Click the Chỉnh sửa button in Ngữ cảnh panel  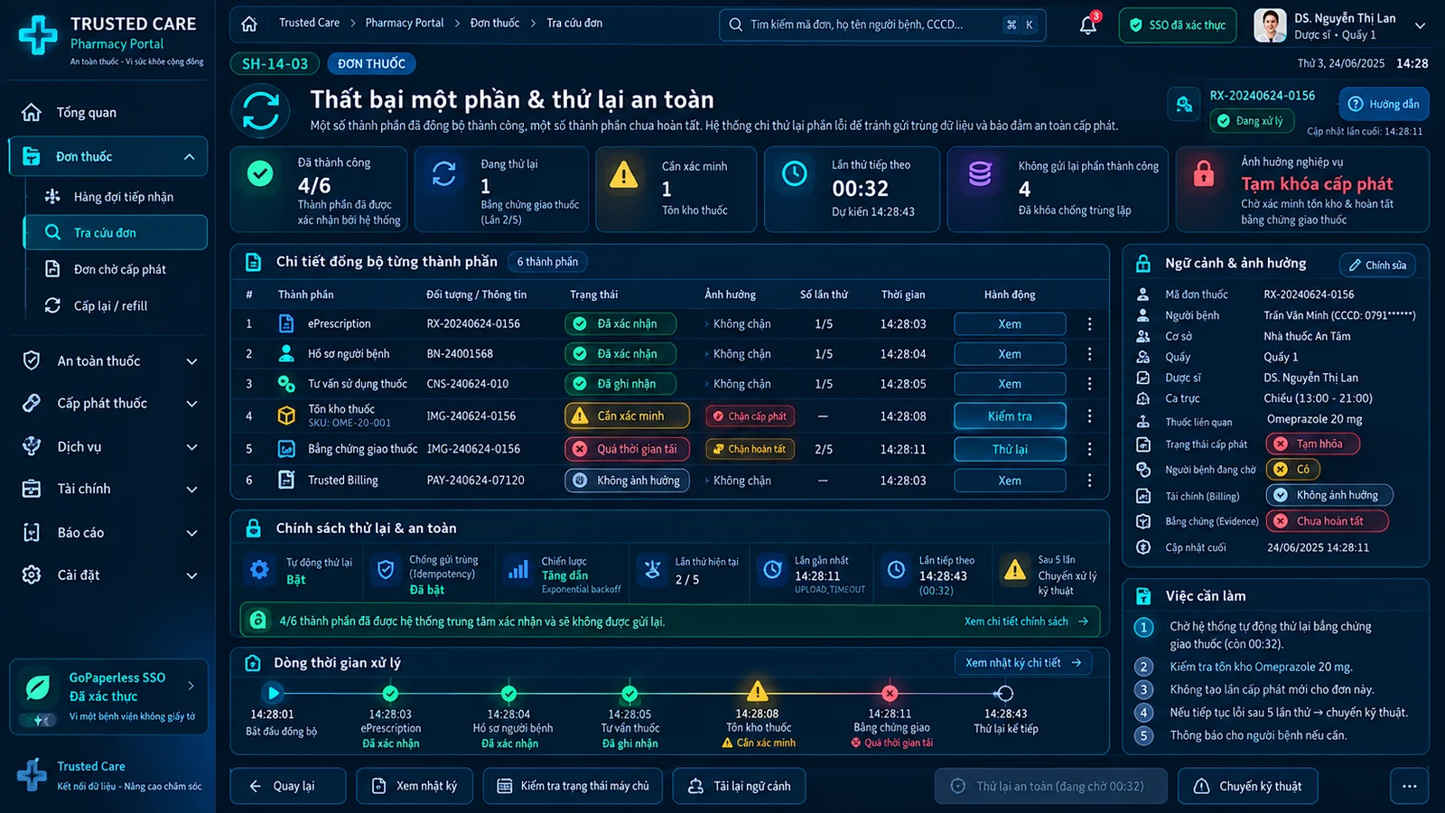(x=1377, y=265)
